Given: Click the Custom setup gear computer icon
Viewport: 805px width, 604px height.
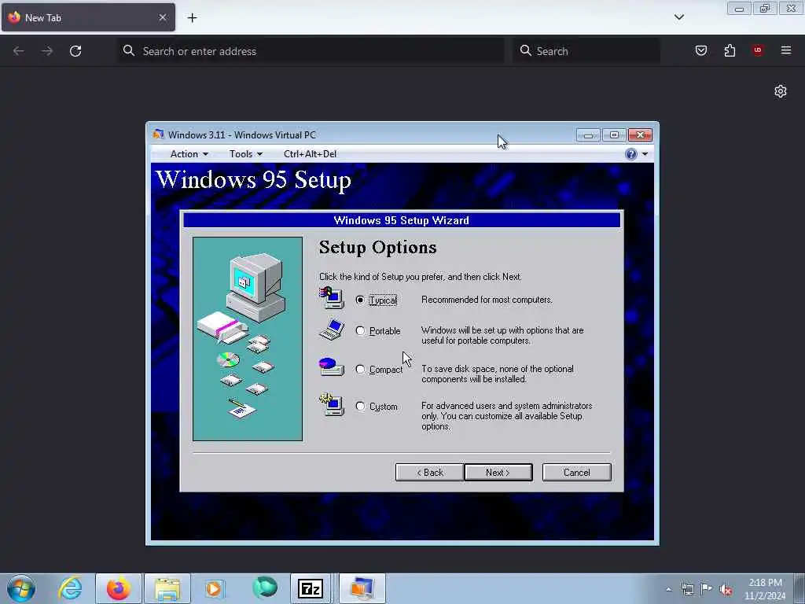Looking at the screenshot, I should (332, 405).
